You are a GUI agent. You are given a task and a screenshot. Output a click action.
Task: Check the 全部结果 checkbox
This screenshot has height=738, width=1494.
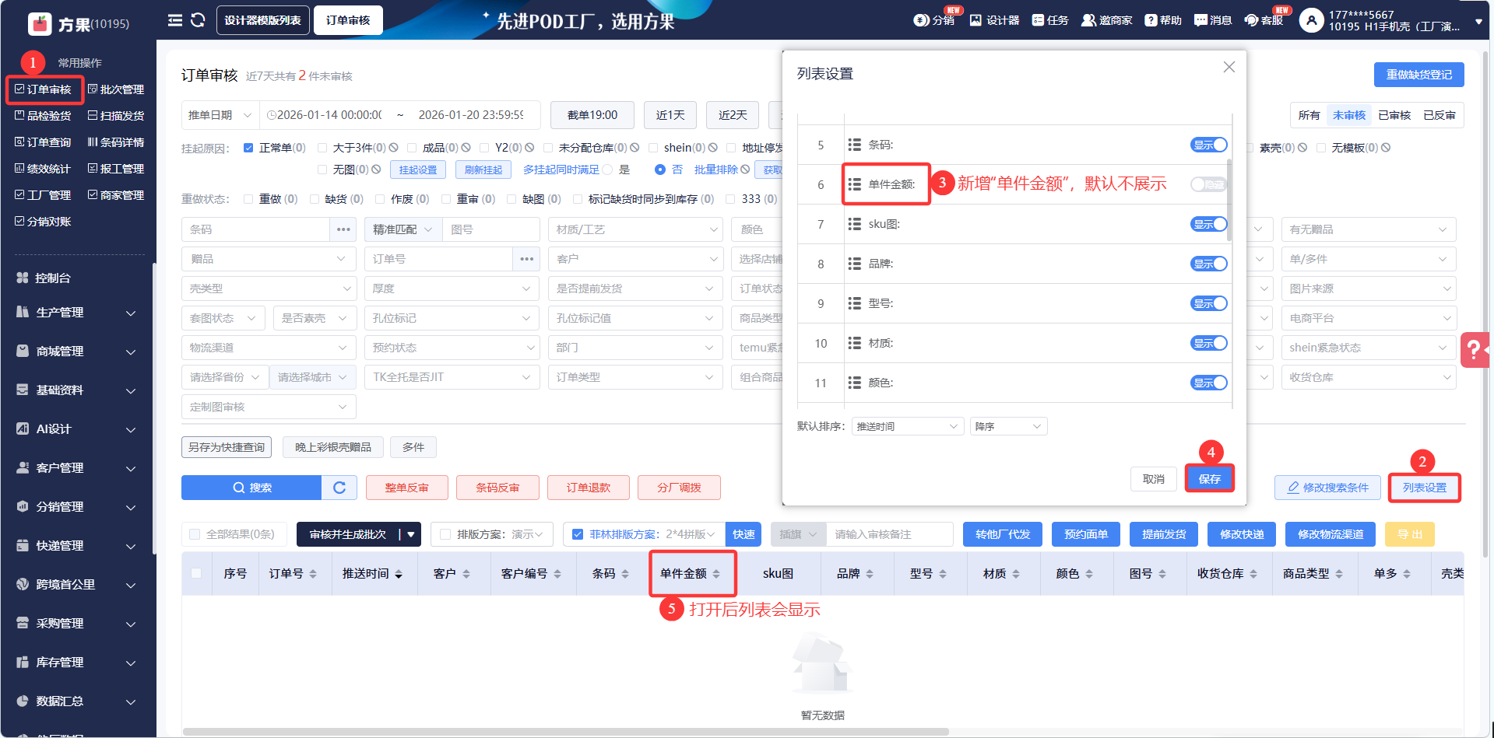pyautogui.click(x=195, y=534)
